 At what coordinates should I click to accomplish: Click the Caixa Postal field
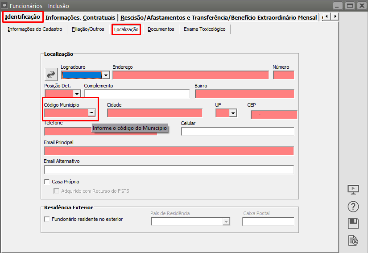pos(268,222)
